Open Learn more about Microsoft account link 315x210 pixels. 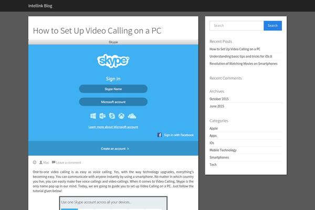coord(113,127)
